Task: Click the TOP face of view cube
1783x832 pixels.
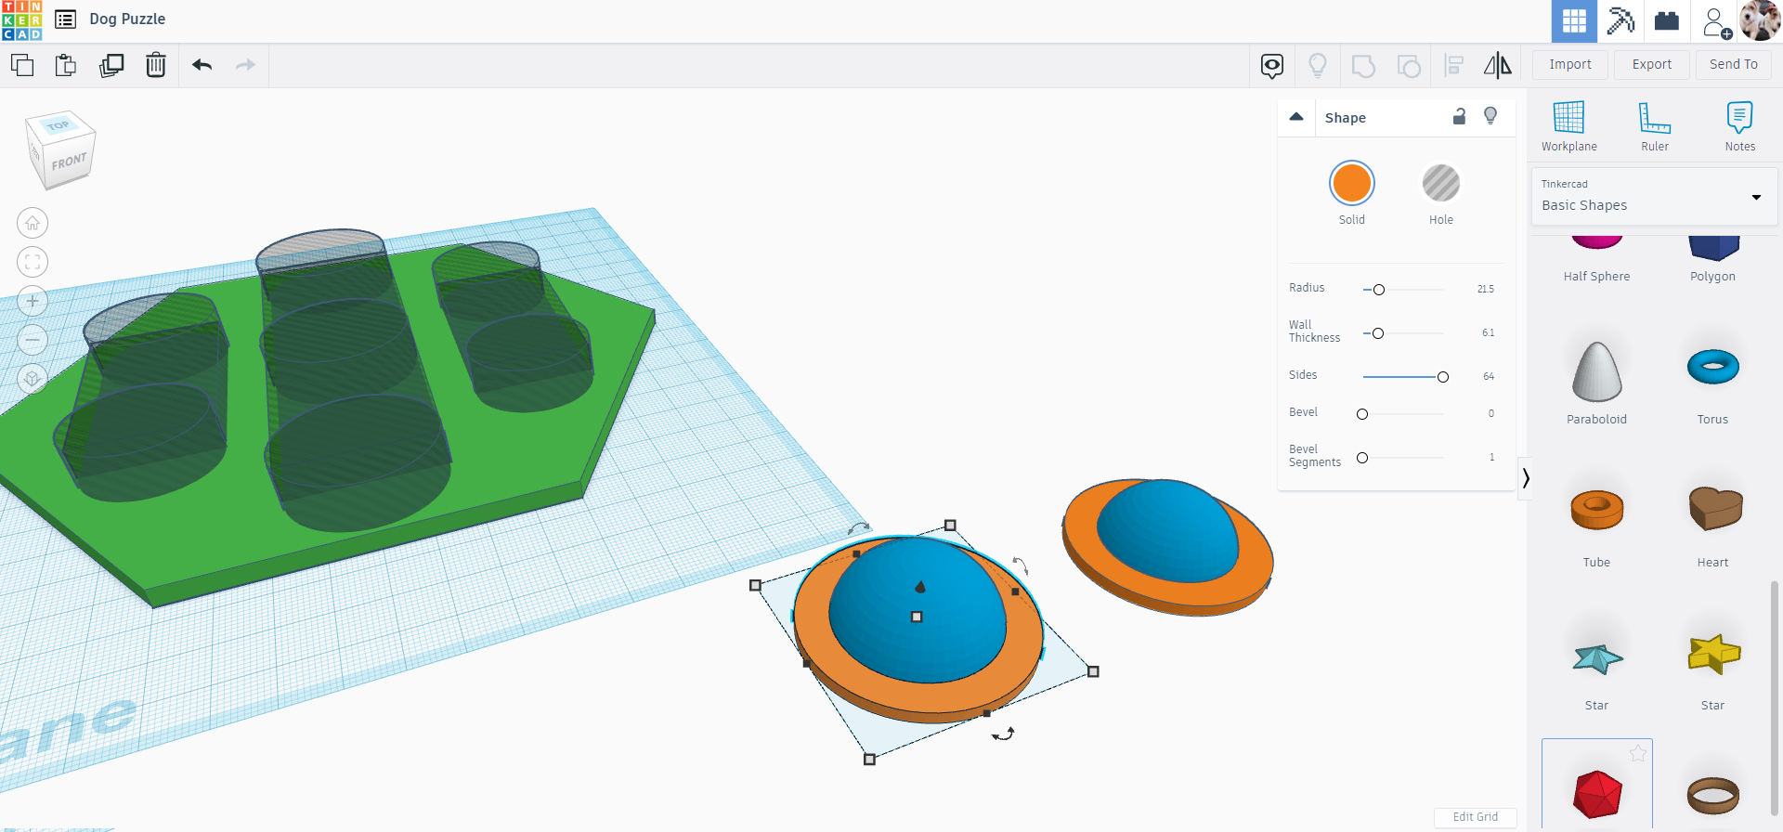Action: click(59, 125)
